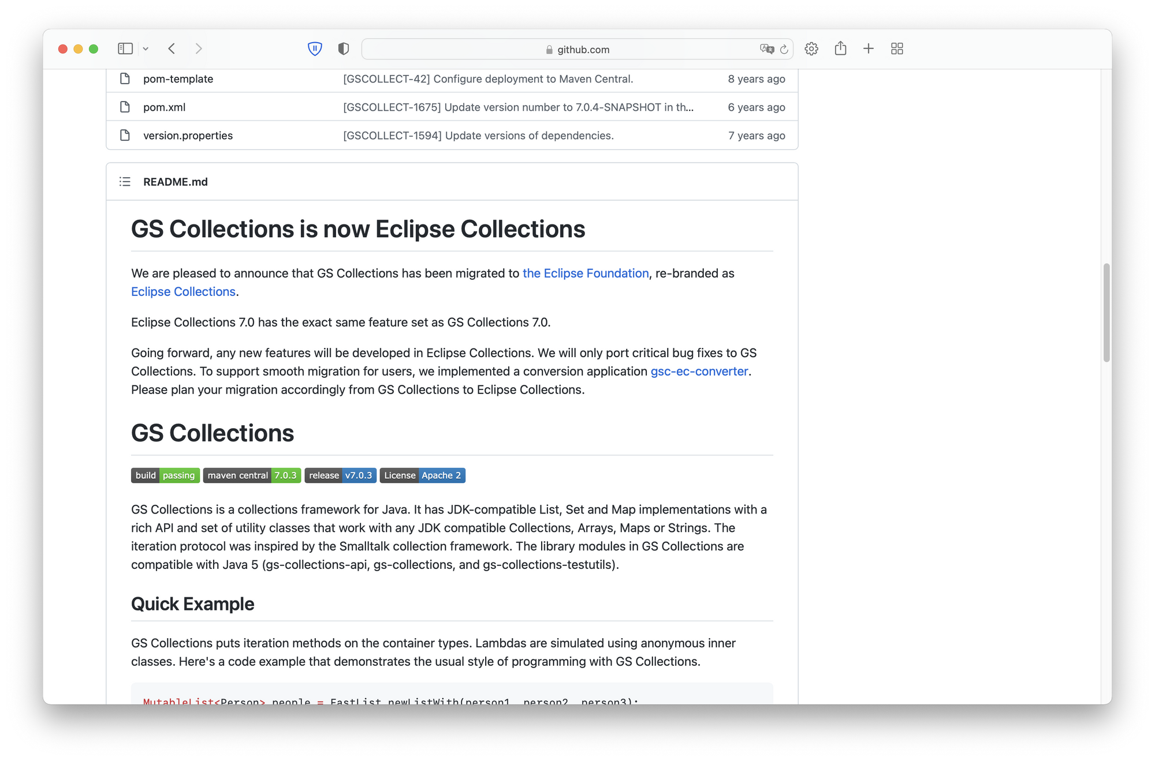Image resolution: width=1155 pixels, height=761 pixels.
Task: Open the pom-template file
Action: [178, 79]
